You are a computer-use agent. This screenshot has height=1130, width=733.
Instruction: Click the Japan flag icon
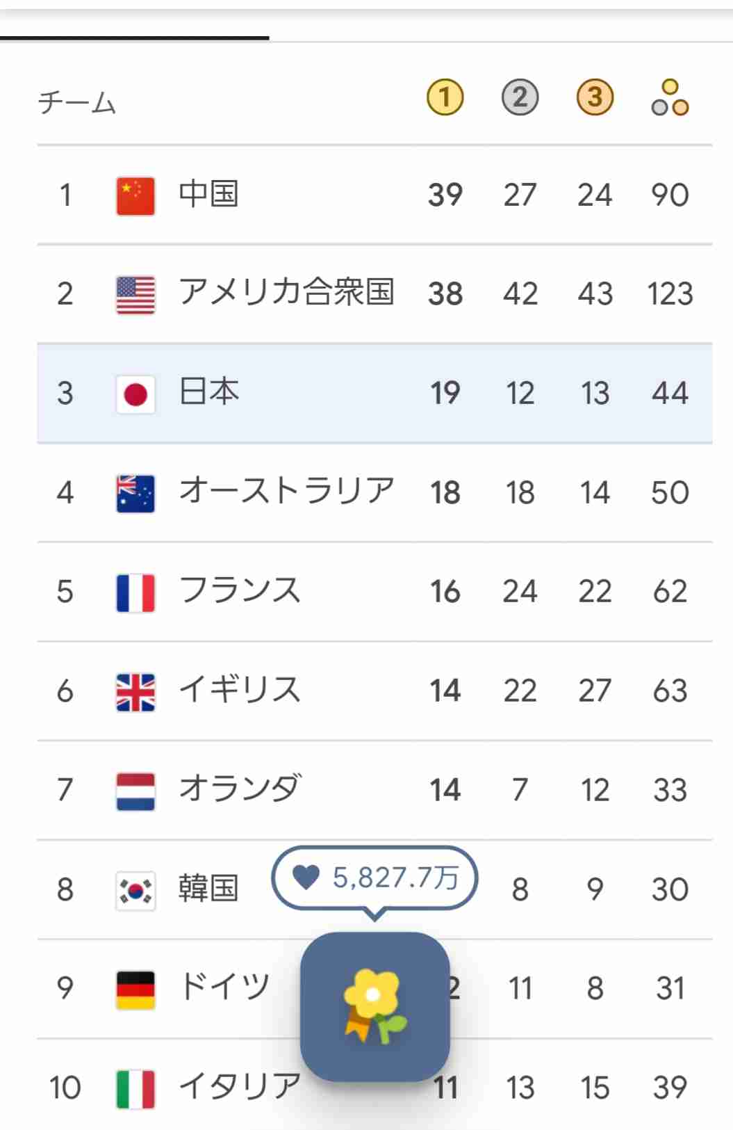tap(135, 394)
